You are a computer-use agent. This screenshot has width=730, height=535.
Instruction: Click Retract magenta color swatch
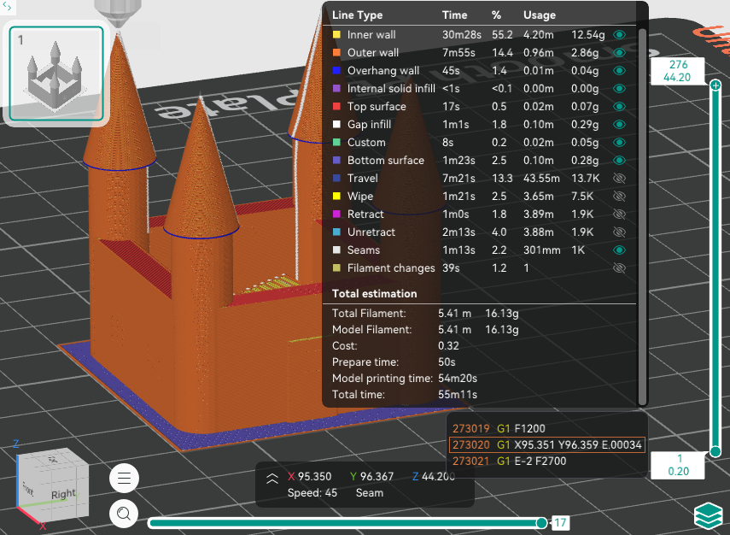coord(336,214)
